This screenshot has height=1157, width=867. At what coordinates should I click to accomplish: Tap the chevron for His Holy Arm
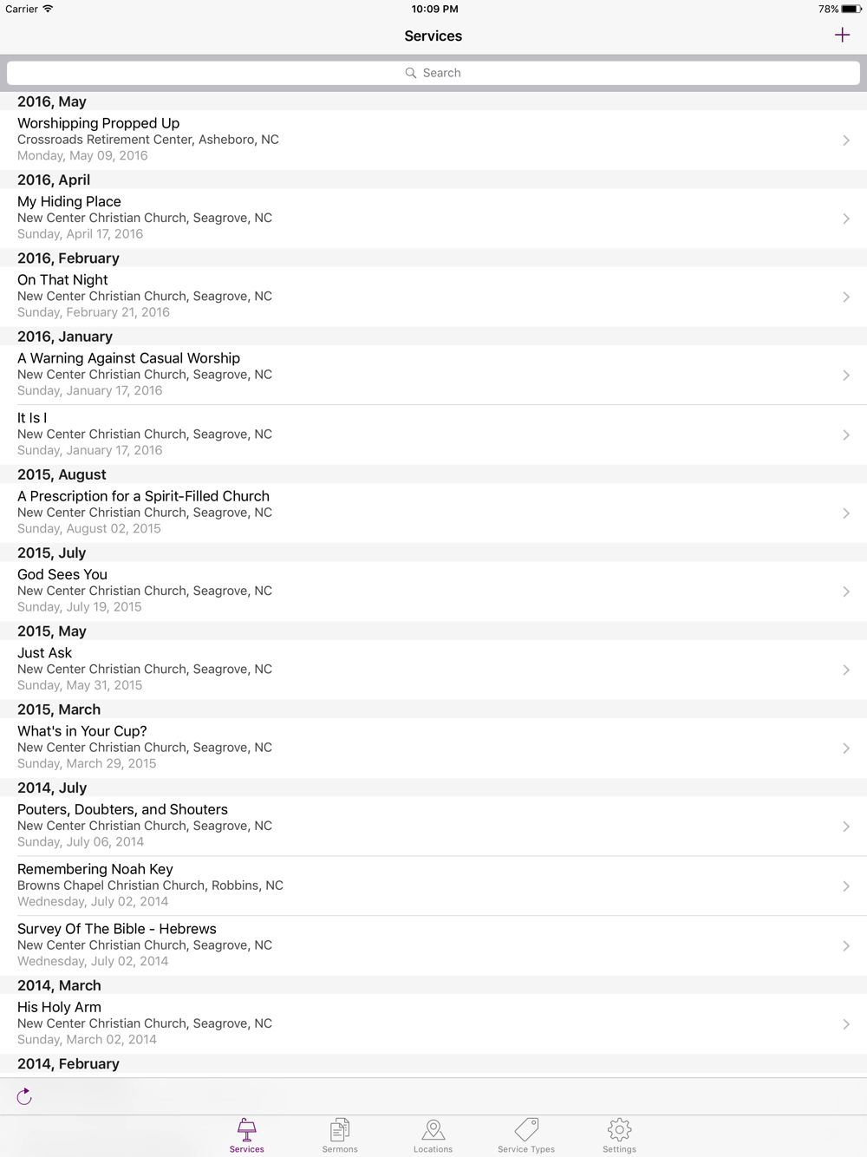845,1024
